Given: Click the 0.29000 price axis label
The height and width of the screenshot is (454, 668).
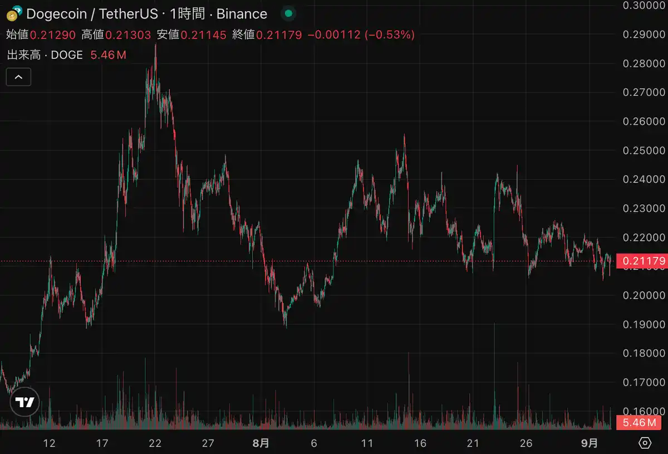Looking at the screenshot, I should click(x=644, y=35).
